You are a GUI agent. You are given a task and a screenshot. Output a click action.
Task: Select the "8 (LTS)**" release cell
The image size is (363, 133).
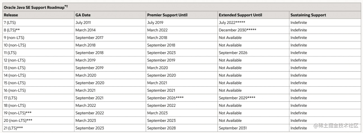13,30
